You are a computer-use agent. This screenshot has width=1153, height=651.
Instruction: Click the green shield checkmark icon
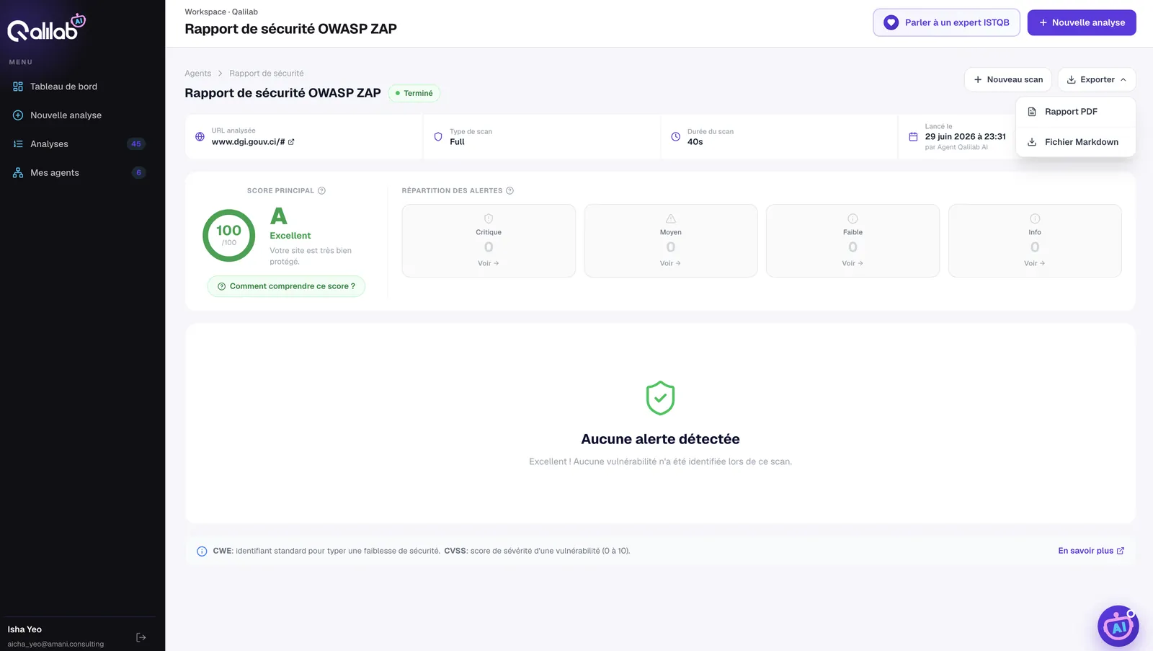pos(660,398)
